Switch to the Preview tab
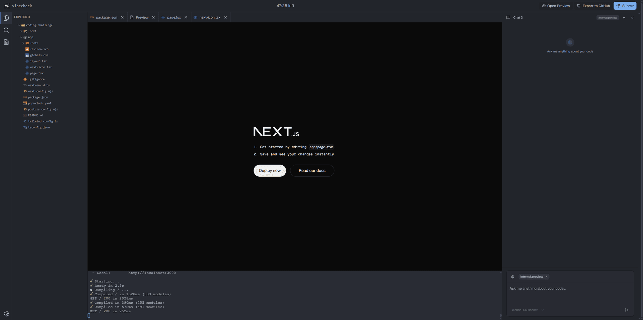The height and width of the screenshot is (320, 643). point(142,17)
